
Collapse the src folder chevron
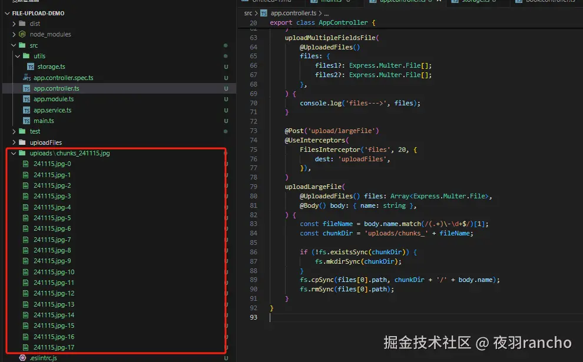click(x=14, y=45)
